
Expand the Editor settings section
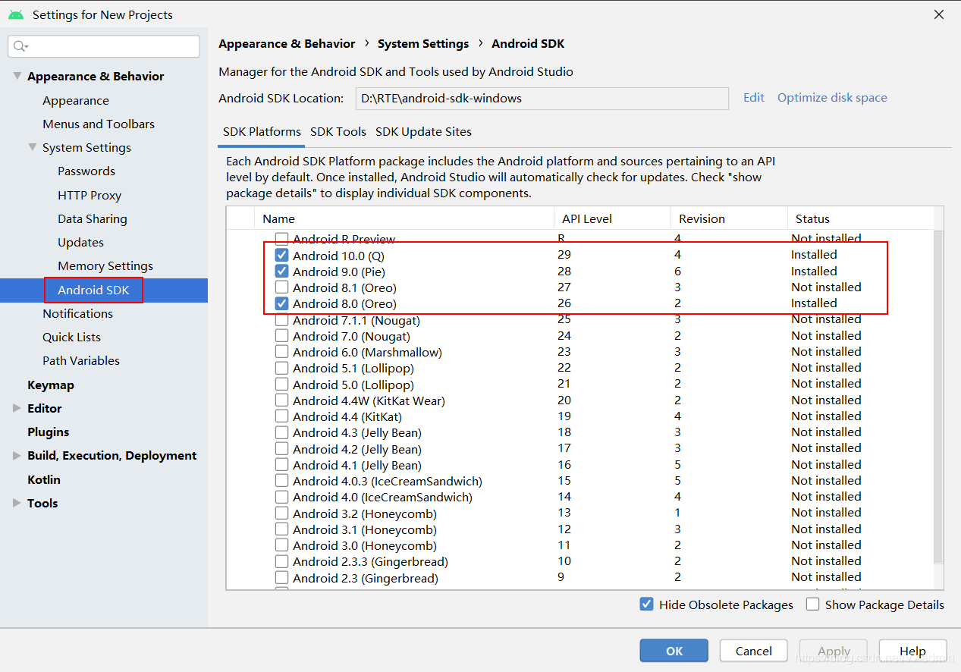click(x=17, y=408)
